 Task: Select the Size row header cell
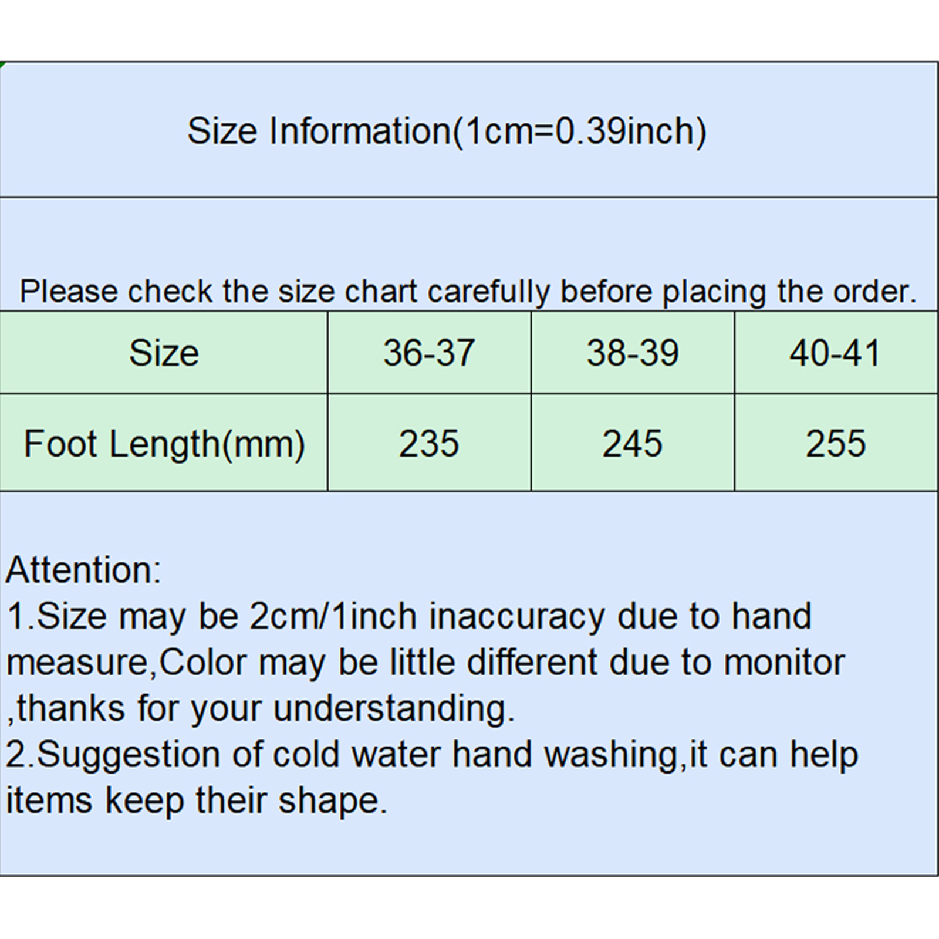164,353
